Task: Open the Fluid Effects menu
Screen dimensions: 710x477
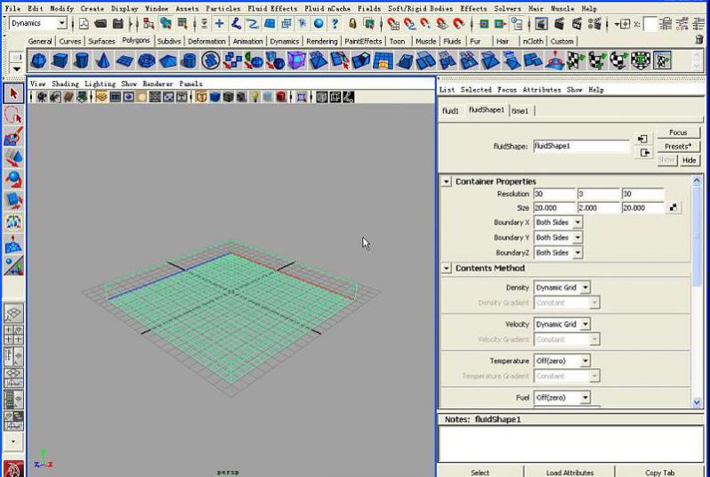Action: 272,9
